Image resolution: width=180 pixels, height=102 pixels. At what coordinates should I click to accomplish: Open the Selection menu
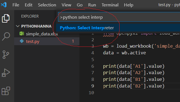click(x=47, y=5)
